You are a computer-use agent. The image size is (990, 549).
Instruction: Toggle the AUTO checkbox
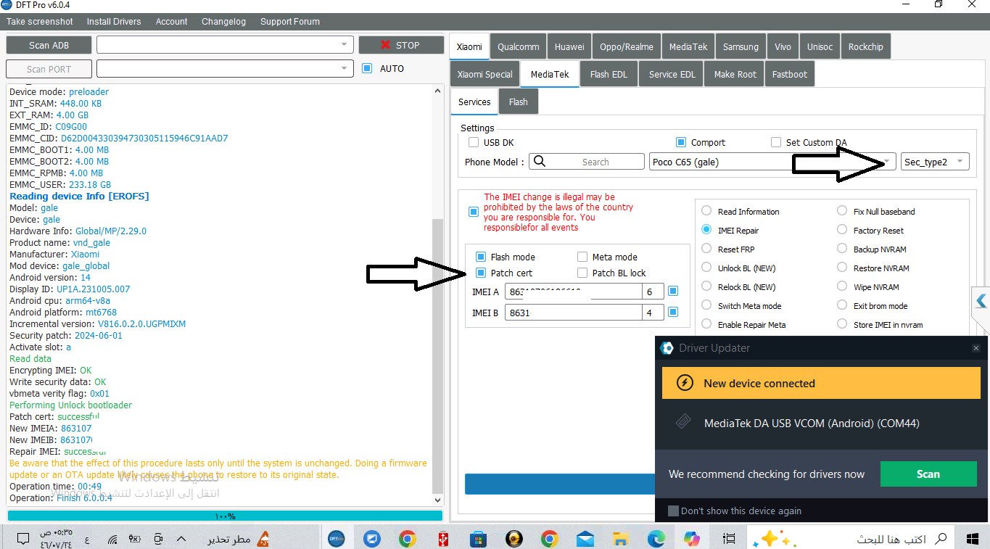367,68
